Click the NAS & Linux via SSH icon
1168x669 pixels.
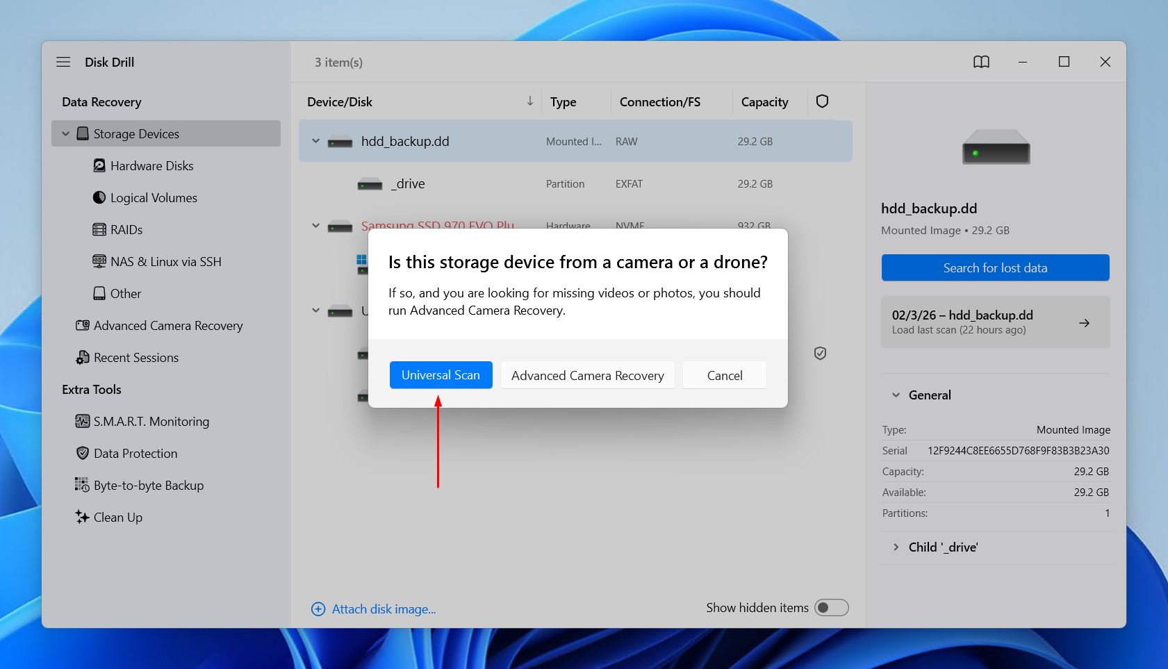tap(99, 261)
